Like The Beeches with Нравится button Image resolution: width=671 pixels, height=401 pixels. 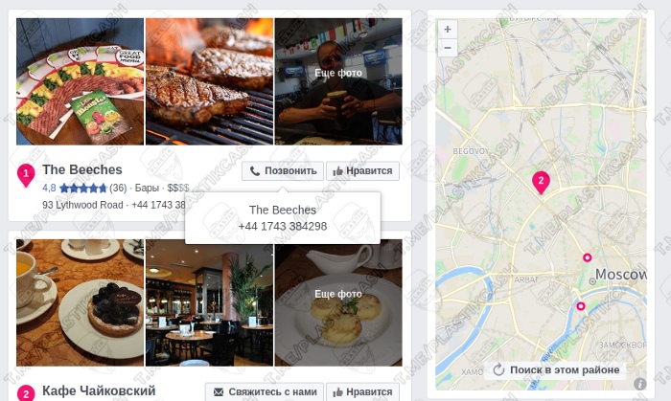pyautogui.click(x=362, y=170)
